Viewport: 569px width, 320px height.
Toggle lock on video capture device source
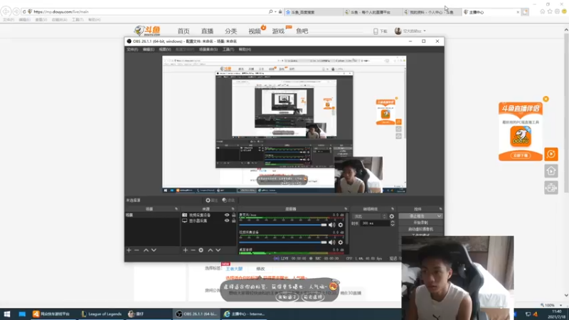(x=234, y=215)
